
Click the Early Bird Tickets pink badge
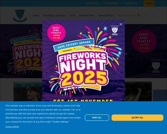point(56,33)
